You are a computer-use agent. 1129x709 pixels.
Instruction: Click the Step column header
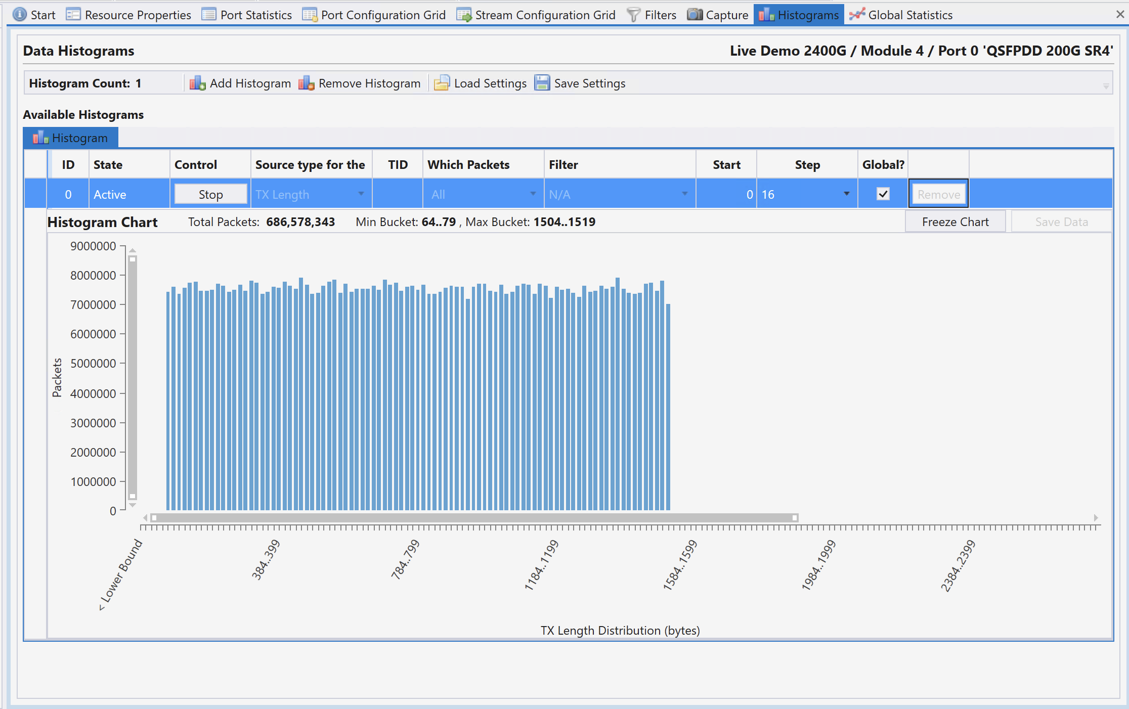click(807, 165)
